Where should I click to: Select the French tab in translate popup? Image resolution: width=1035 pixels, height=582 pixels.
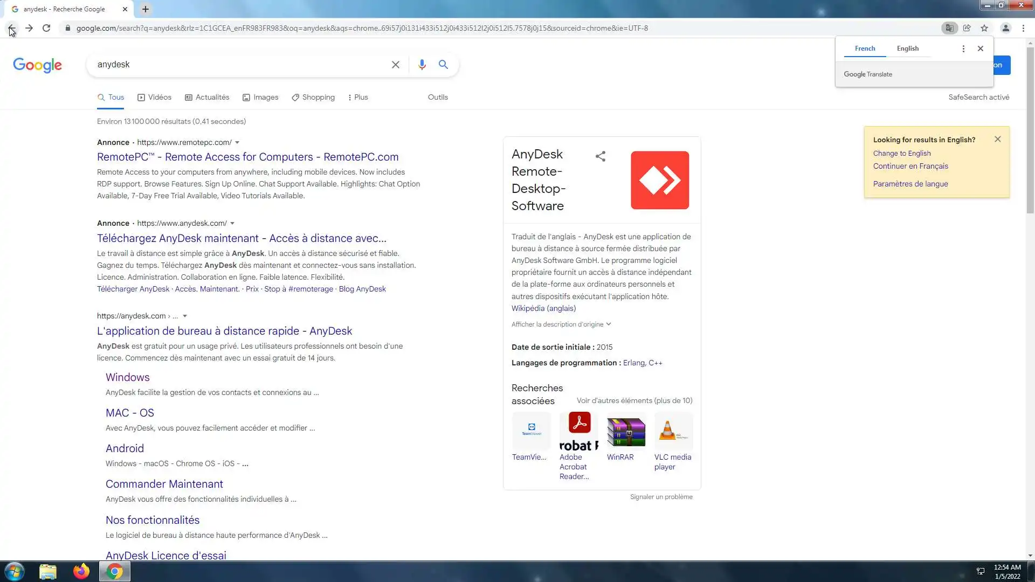tap(865, 48)
